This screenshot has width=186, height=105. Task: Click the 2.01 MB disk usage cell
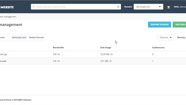click(x=106, y=61)
